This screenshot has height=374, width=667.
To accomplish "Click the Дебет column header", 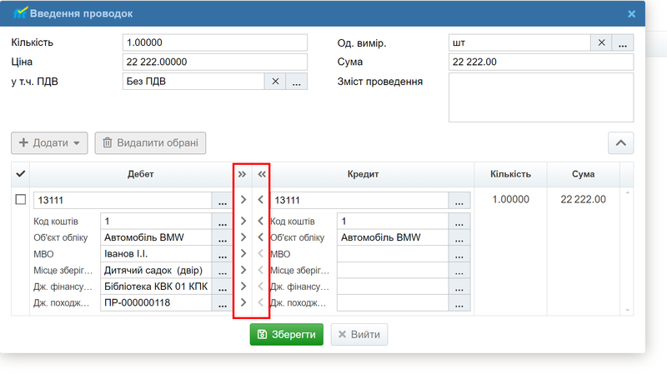I will point(140,174).
